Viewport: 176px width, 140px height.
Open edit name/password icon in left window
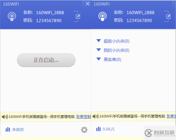point(78,16)
